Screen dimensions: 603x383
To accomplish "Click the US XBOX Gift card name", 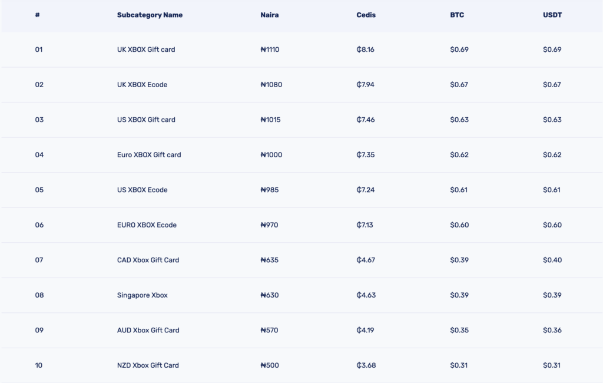I will pyautogui.click(x=146, y=120).
